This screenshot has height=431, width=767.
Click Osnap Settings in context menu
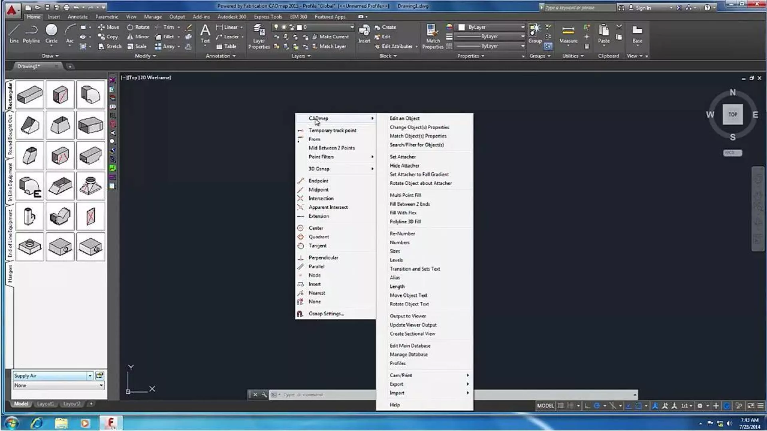click(x=326, y=314)
